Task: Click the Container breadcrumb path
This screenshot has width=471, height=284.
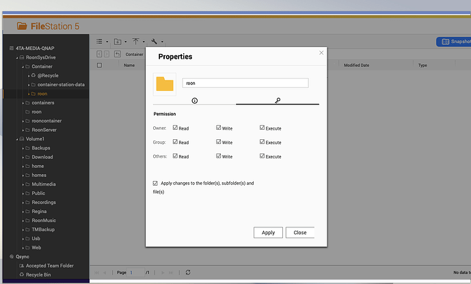Action: pyautogui.click(x=134, y=55)
